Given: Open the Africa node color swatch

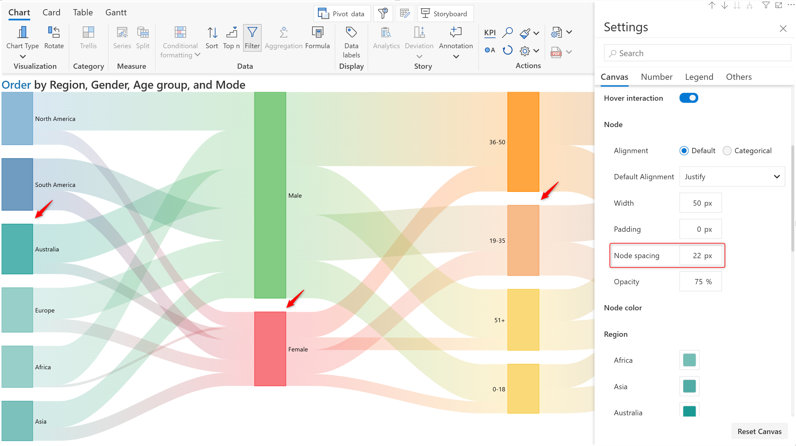Looking at the screenshot, I should click(689, 360).
